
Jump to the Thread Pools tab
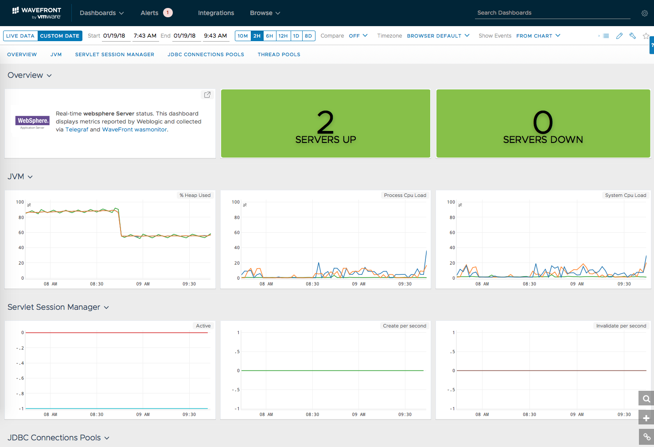(x=279, y=54)
